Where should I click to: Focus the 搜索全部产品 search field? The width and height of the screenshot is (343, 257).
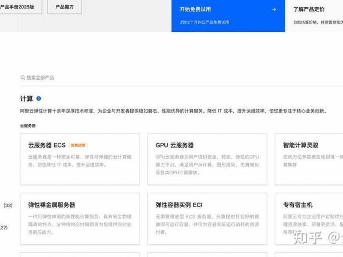coord(181,78)
